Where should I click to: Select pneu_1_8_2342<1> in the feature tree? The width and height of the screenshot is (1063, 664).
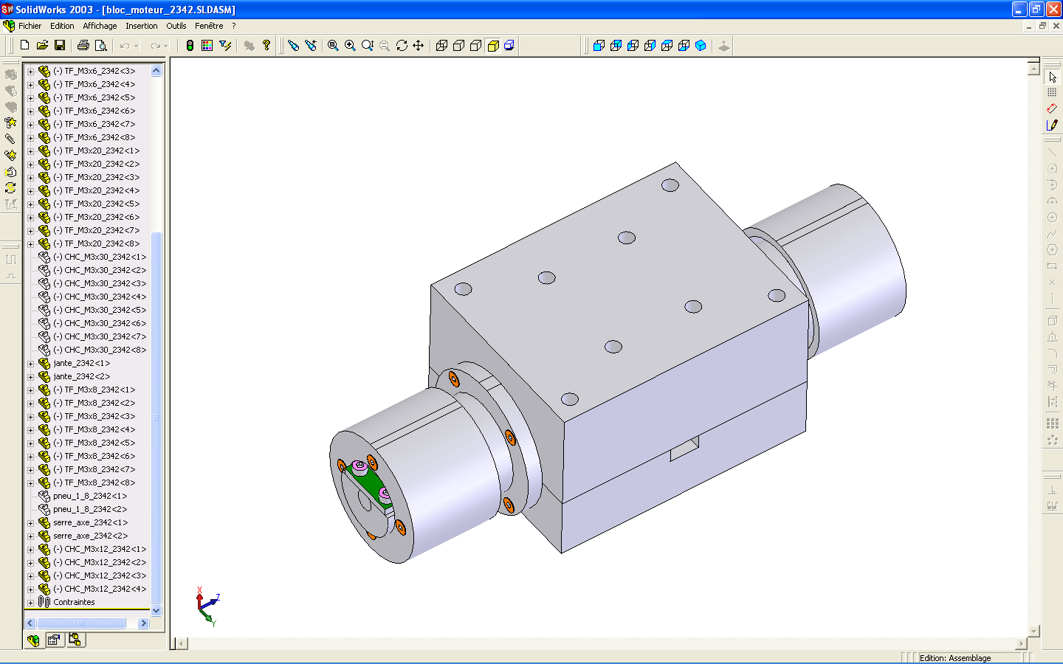point(89,496)
